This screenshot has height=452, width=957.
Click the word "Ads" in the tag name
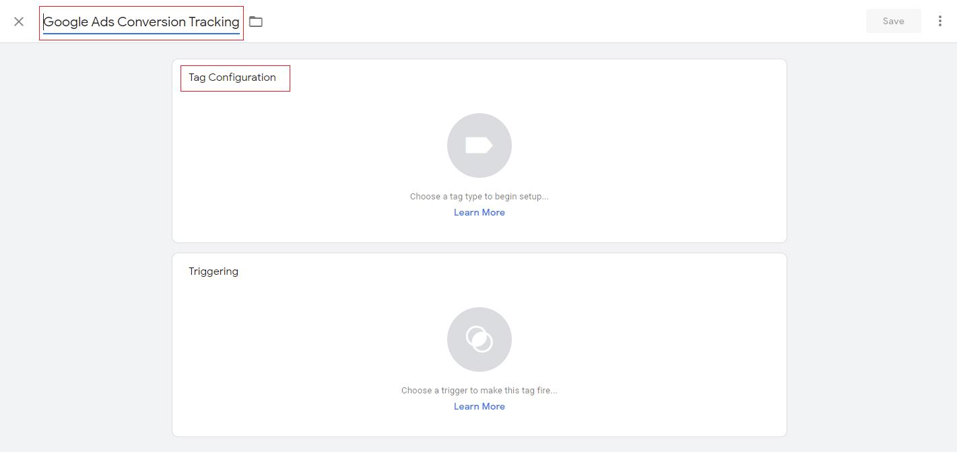point(102,22)
